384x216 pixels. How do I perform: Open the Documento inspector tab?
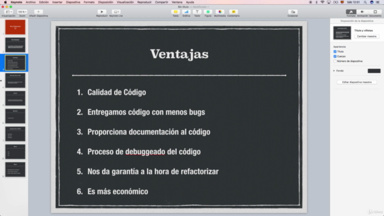[x=375, y=12]
